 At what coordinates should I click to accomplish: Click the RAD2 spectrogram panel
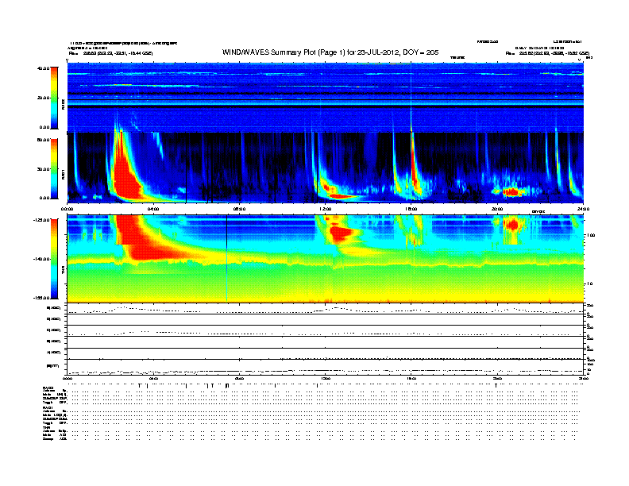click(x=325, y=97)
